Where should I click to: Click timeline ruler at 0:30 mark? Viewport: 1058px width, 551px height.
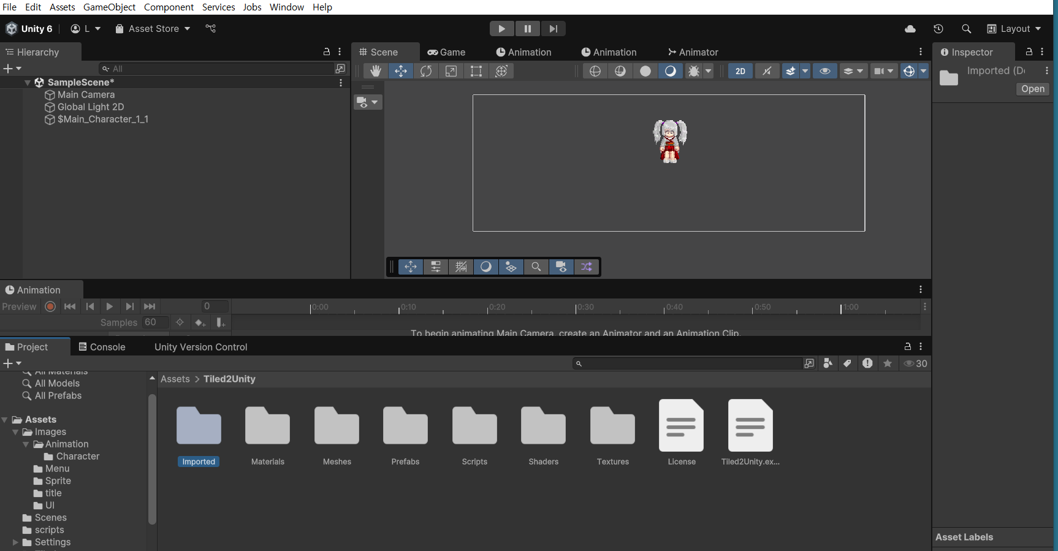pyautogui.click(x=576, y=307)
